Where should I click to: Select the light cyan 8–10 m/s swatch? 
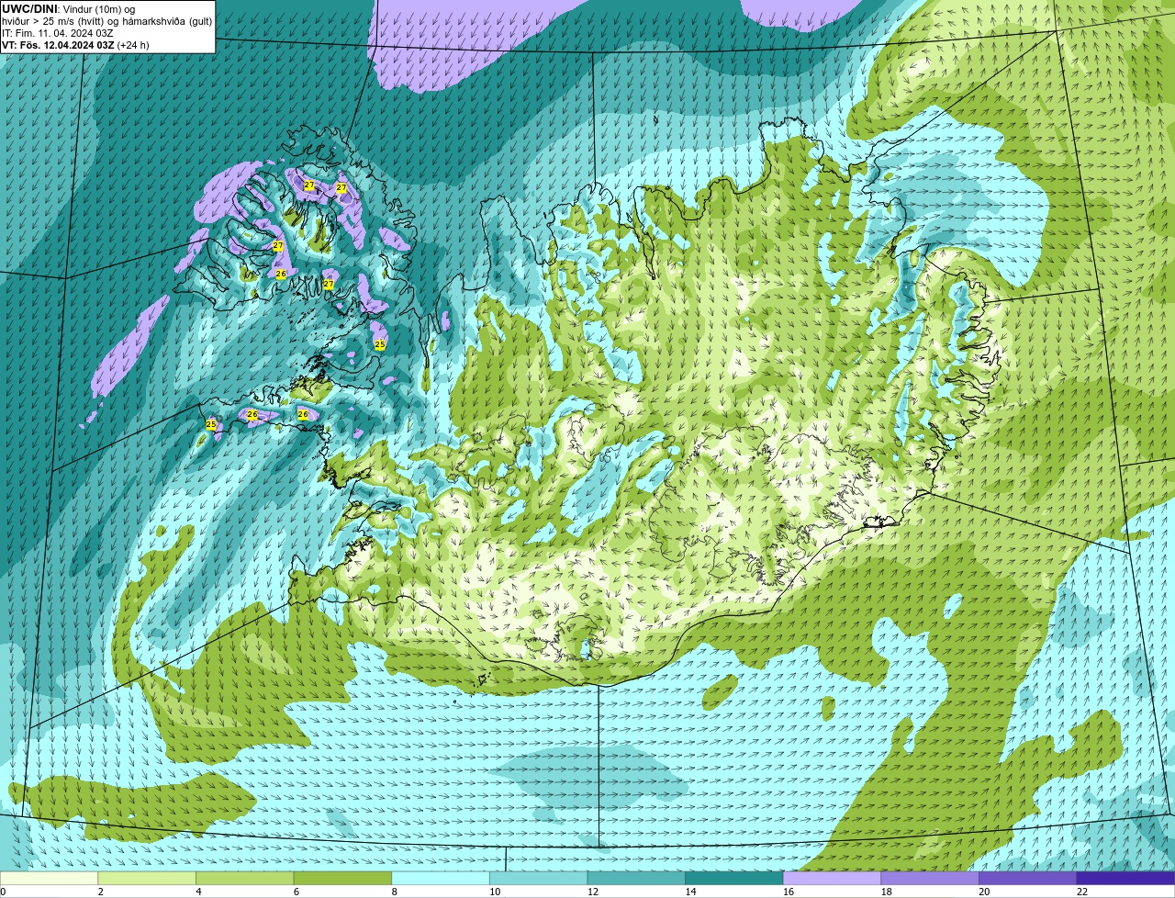pos(441,879)
